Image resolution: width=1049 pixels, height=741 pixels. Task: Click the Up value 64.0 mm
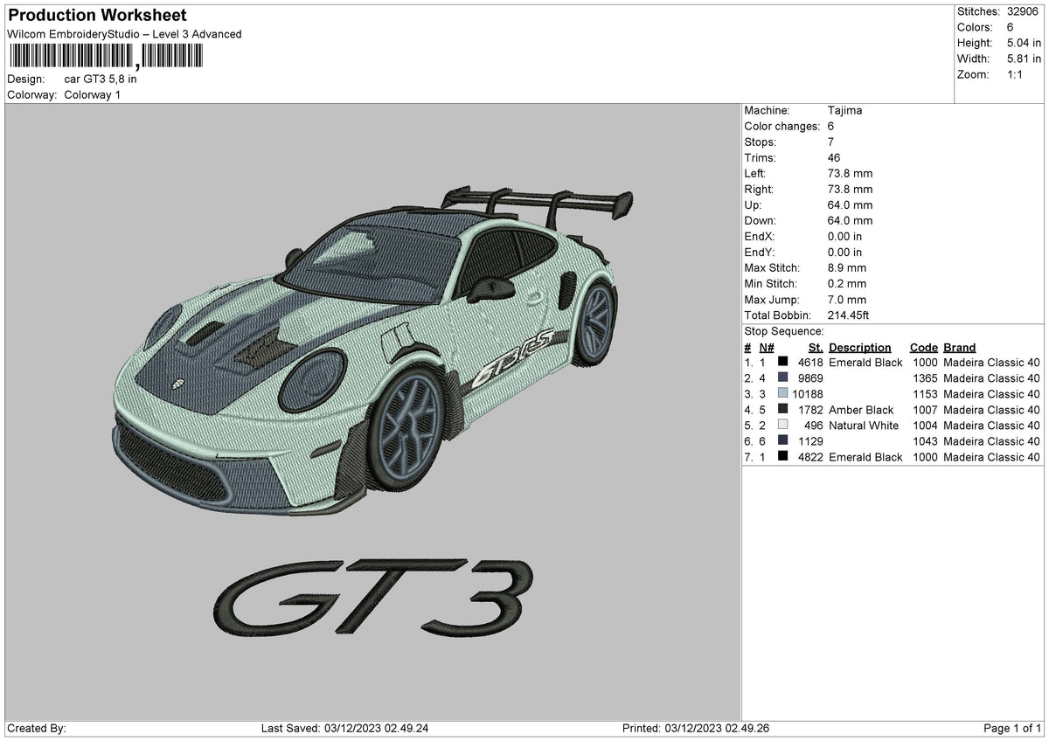850,205
